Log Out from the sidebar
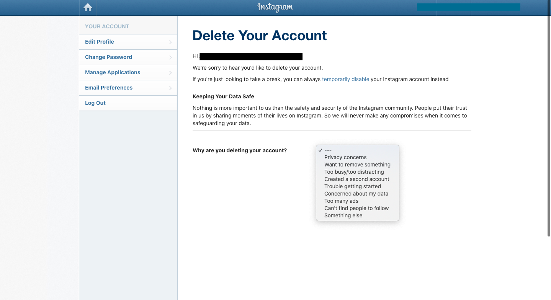 coord(128,103)
